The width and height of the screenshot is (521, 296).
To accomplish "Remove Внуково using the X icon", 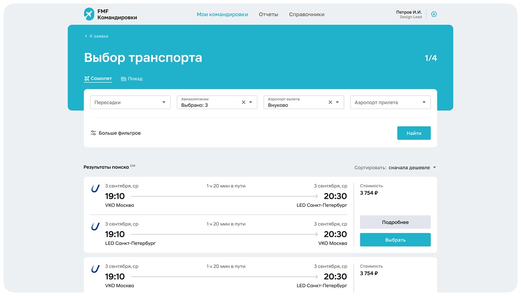I will coord(330,102).
